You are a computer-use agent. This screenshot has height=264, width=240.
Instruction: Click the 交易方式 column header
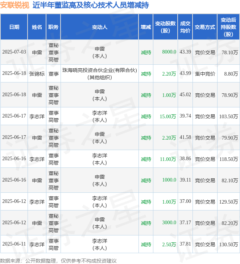pos(205,27)
